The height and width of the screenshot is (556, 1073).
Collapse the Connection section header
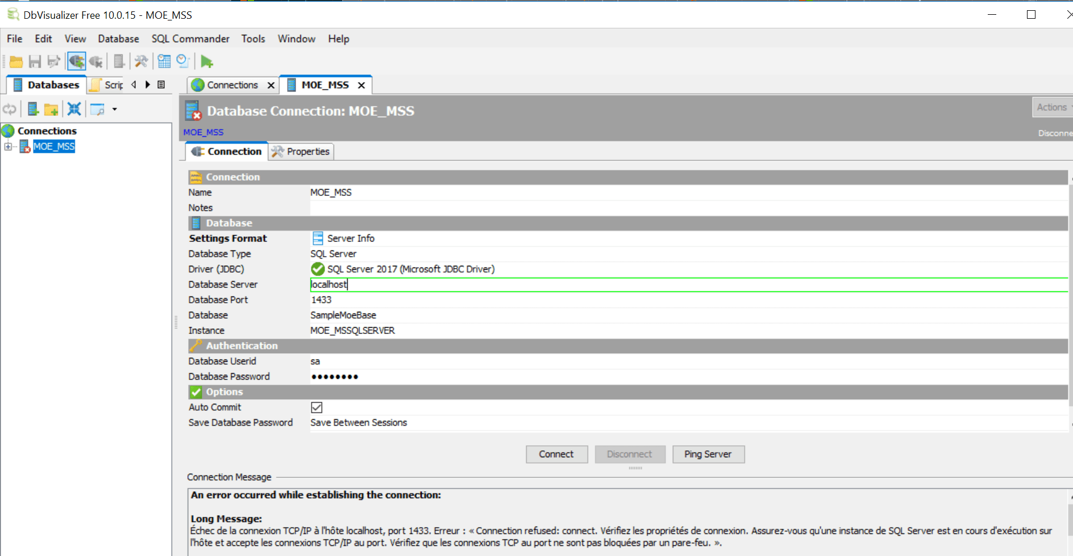point(628,177)
